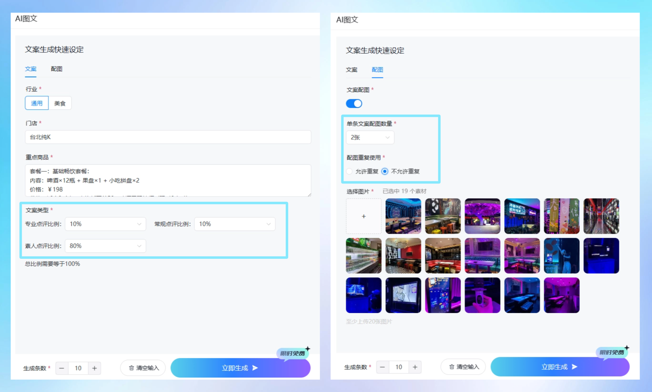
Task: Click the 门店 input field containing 台北纯K
Action: pos(168,137)
